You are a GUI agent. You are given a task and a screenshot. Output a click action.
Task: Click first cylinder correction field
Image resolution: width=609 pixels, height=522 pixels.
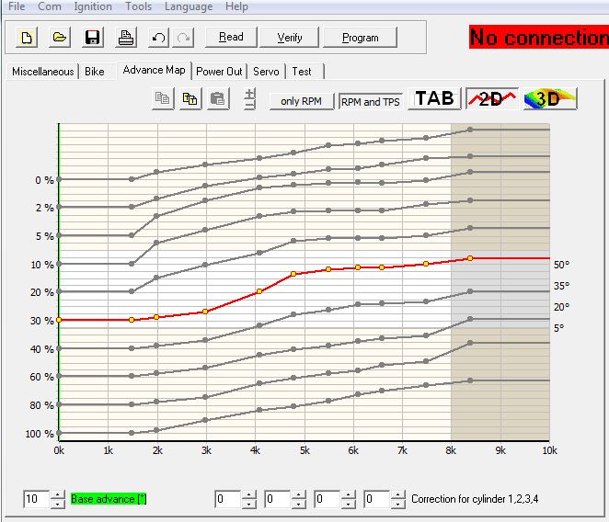tap(227, 499)
